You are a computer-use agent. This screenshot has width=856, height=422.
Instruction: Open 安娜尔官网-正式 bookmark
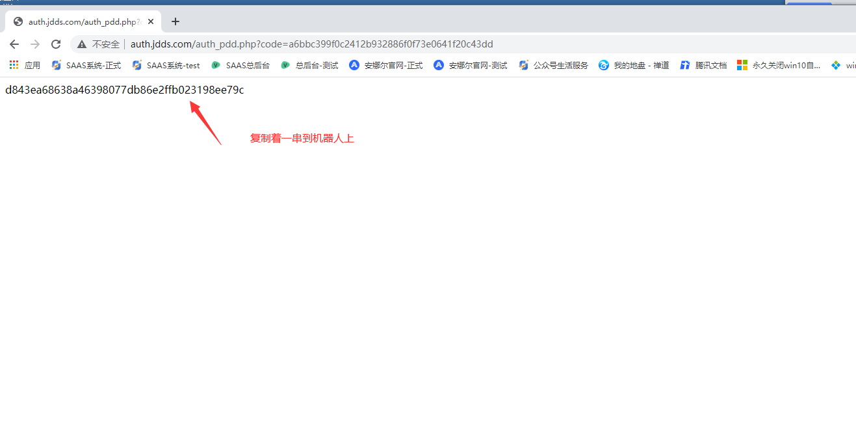386,65
